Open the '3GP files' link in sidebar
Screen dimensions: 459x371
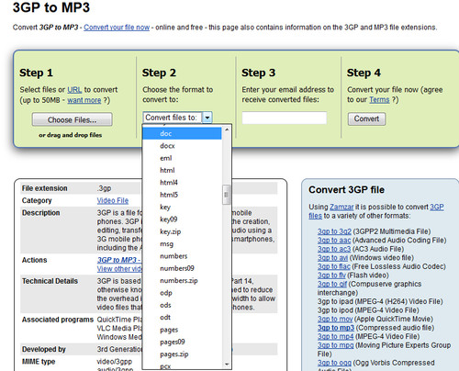(x=437, y=208)
